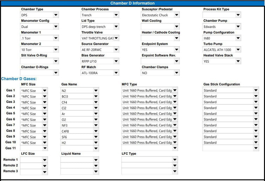Open the Gas 5 name dropdown showing Ar
The width and height of the screenshot is (265, 181).
coord(80,114)
